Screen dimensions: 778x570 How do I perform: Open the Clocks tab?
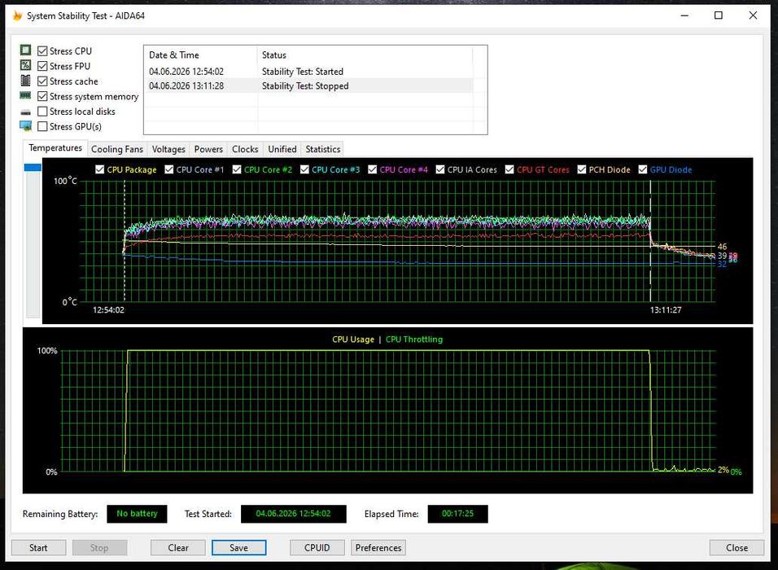click(x=245, y=149)
